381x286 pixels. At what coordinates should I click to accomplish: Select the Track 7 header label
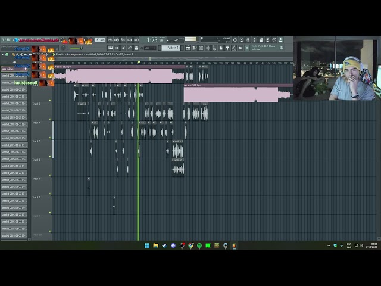coord(36,179)
